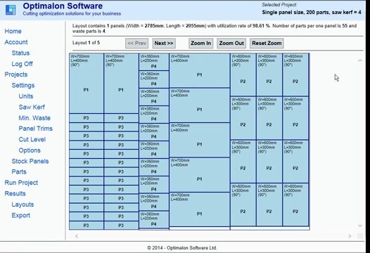
Task: Go to Account Status page
Action: click(x=20, y=53)
